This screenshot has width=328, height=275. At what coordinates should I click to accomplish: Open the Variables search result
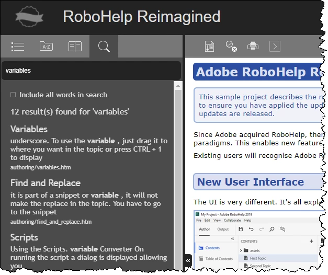pos(29,129)
